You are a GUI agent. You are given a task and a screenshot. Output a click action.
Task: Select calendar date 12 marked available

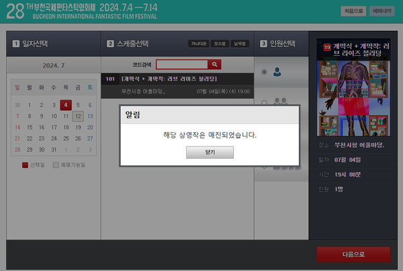click(x=78, y=116)
